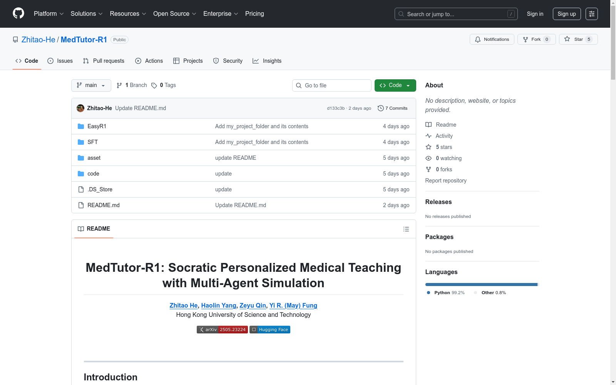Expand the Platform menu
This screenshot has width=616, height=385.
[49, 14]
